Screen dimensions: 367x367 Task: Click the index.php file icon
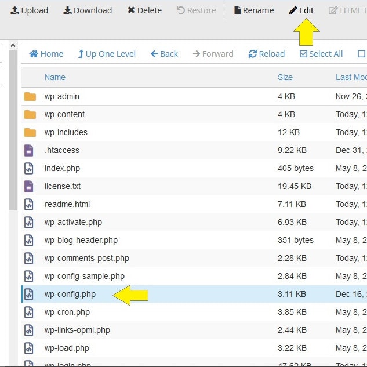point(29,168)
